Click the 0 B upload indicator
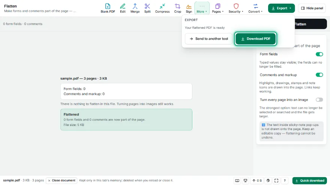The height and width of the screenshot is (185, 330). pyautogui.click(x=257, y=181)
